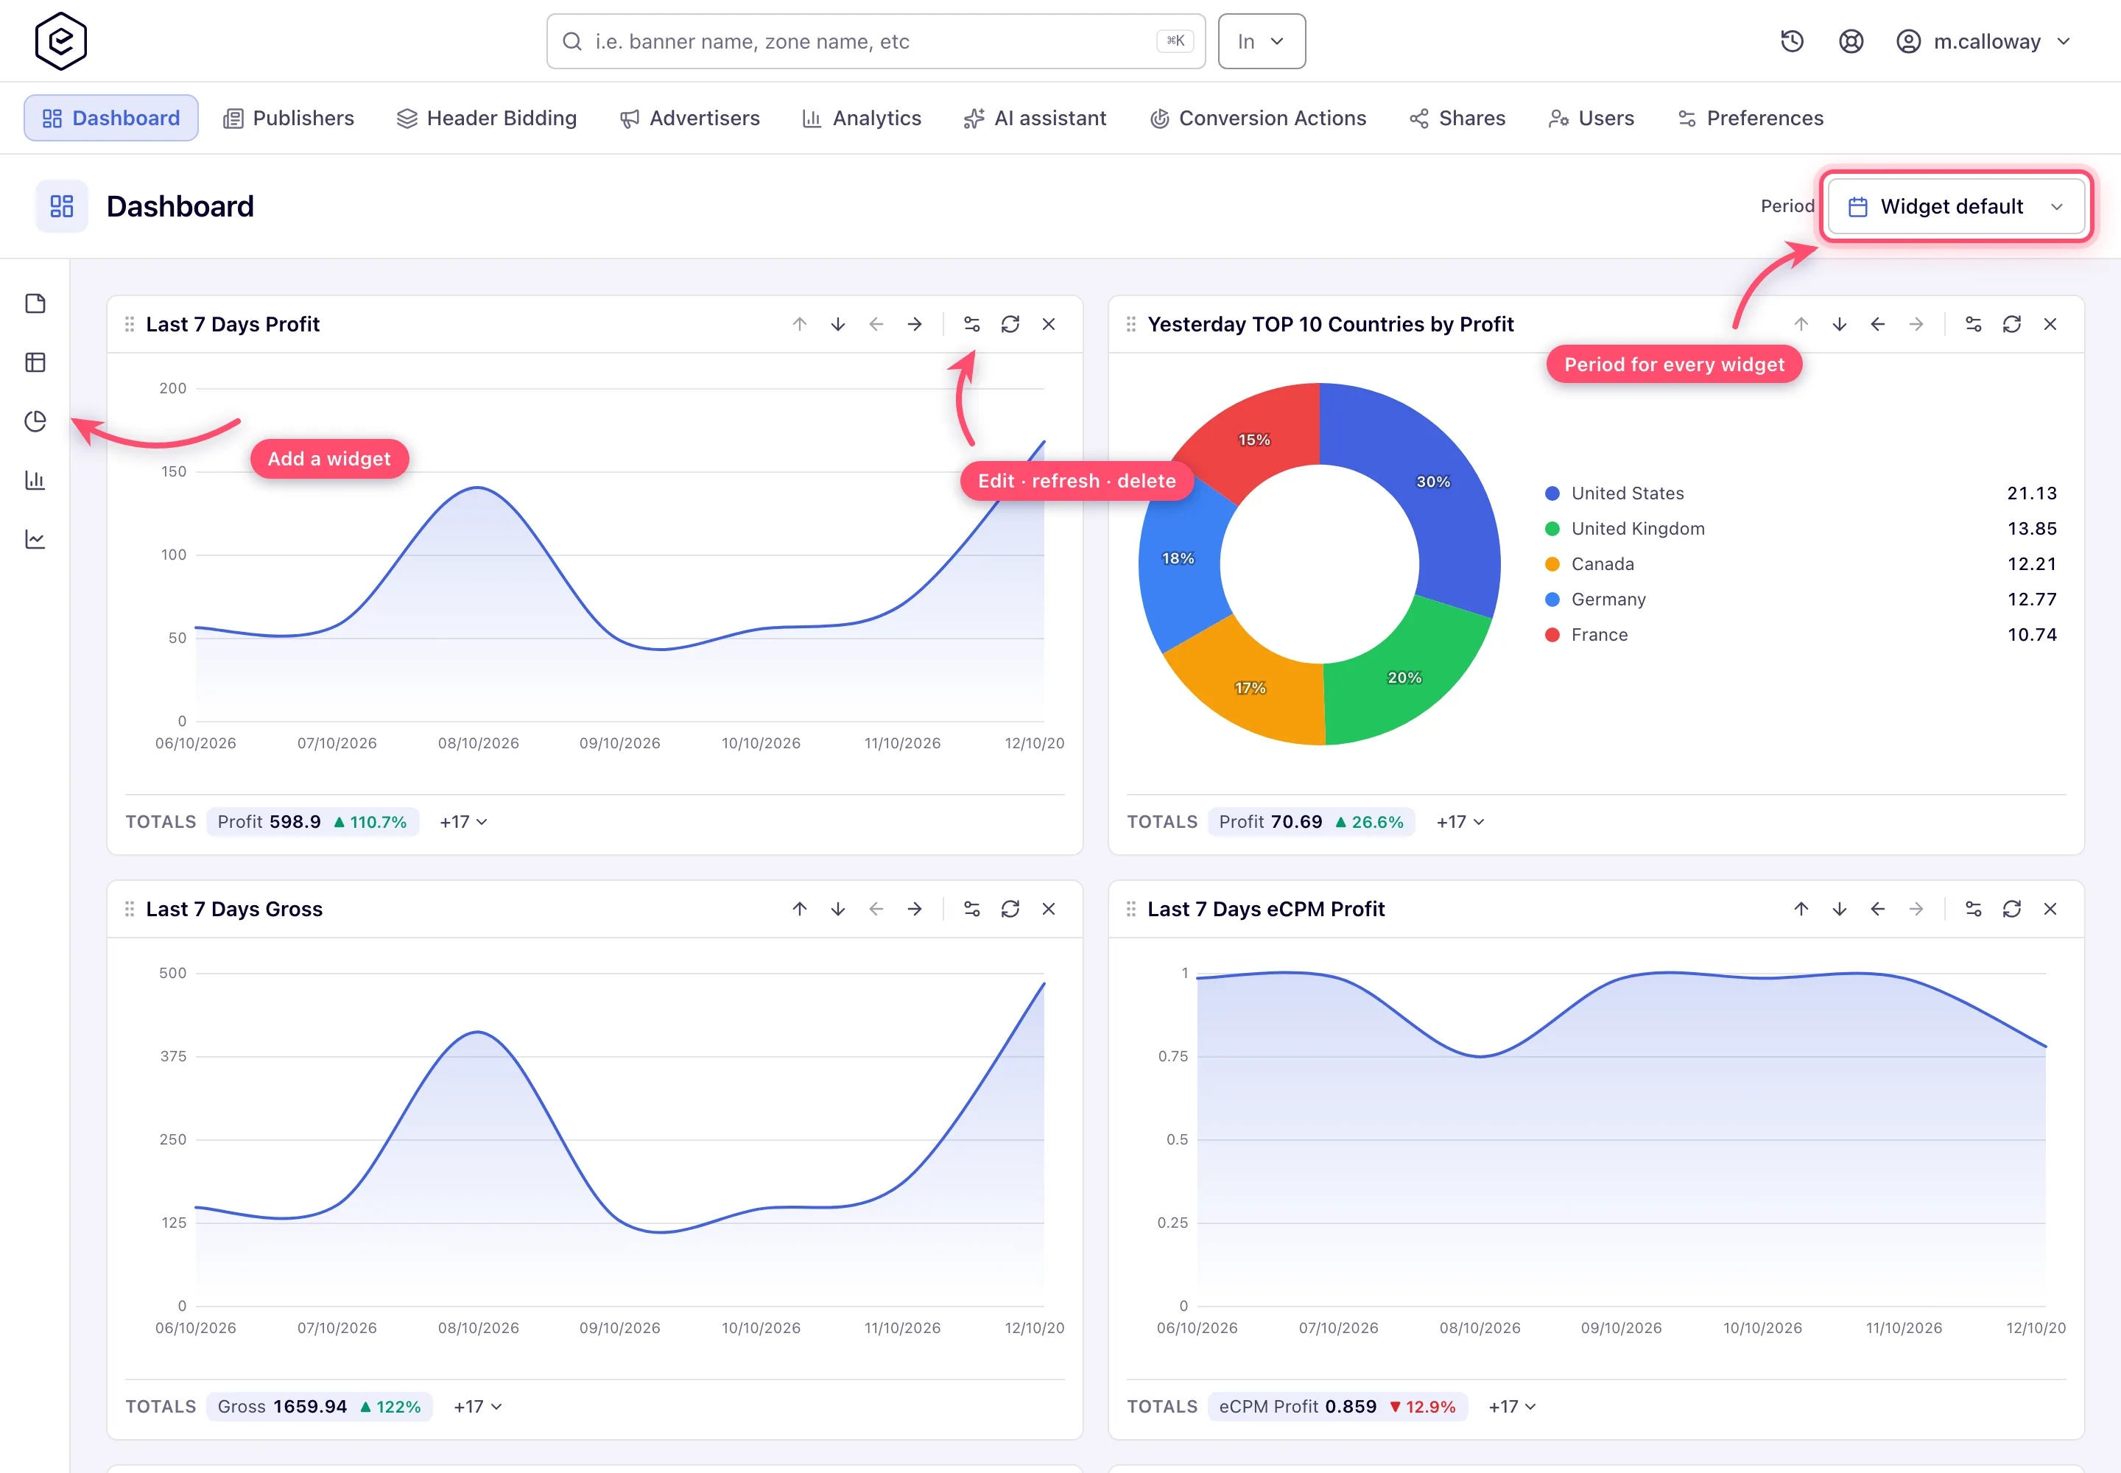Add a line chart widget from sidebar

[35, 539]
